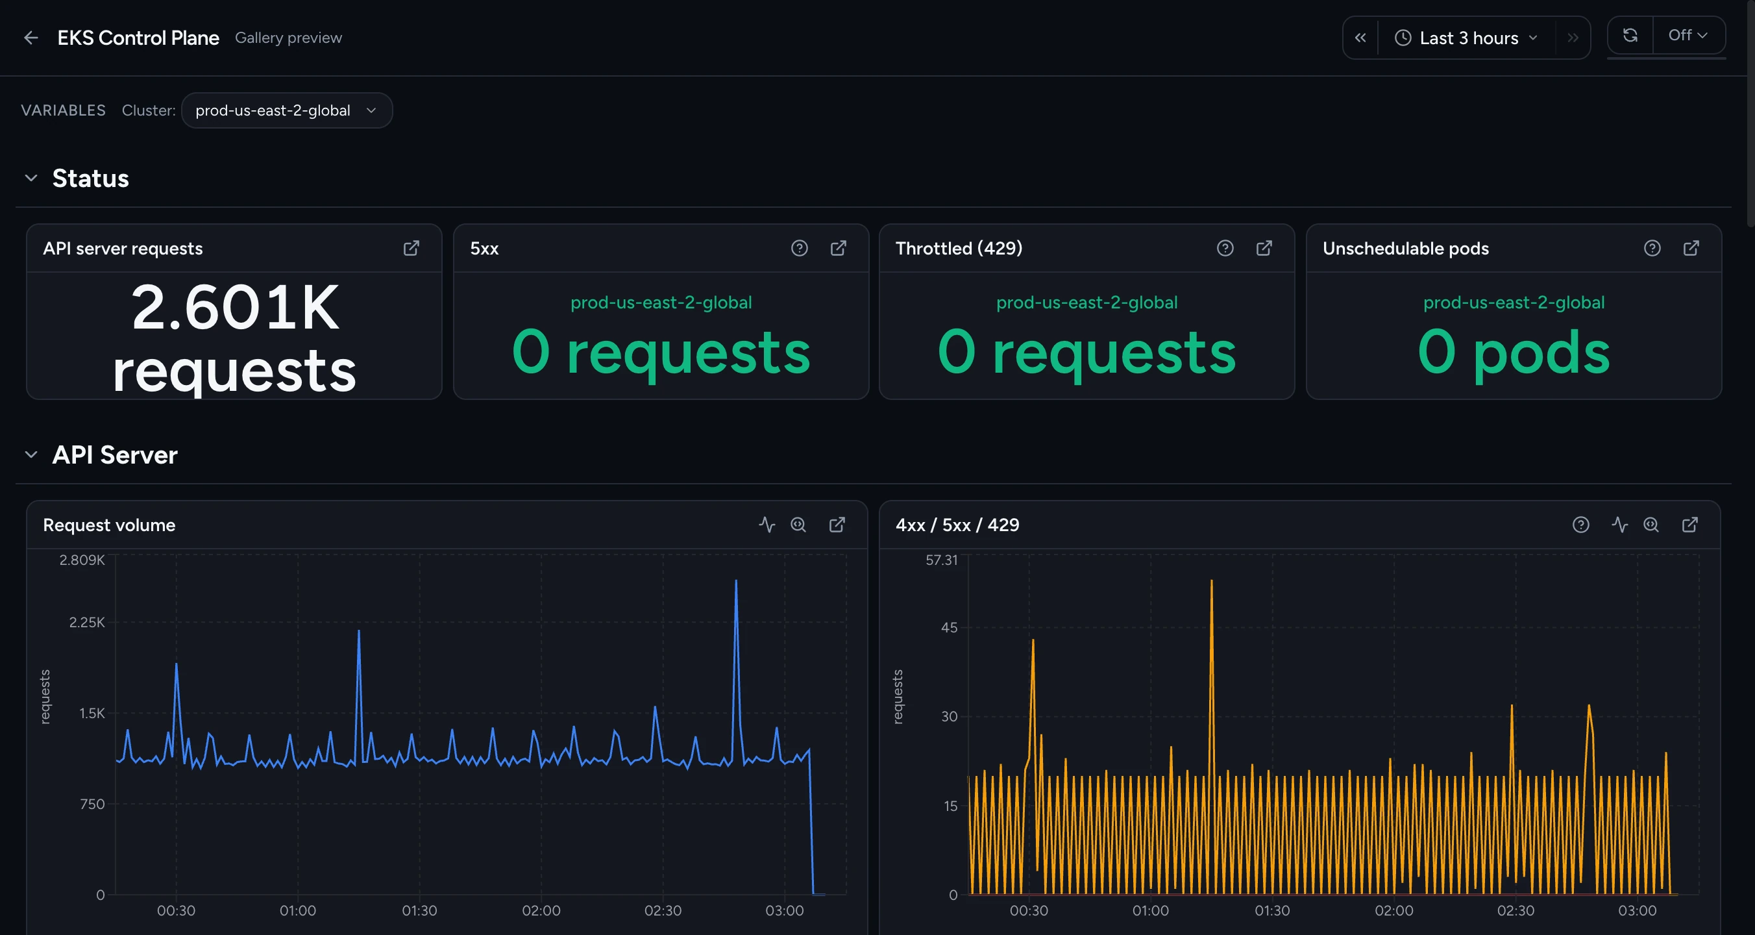Click the Request volume activity pulse icon

click(767, 525)
